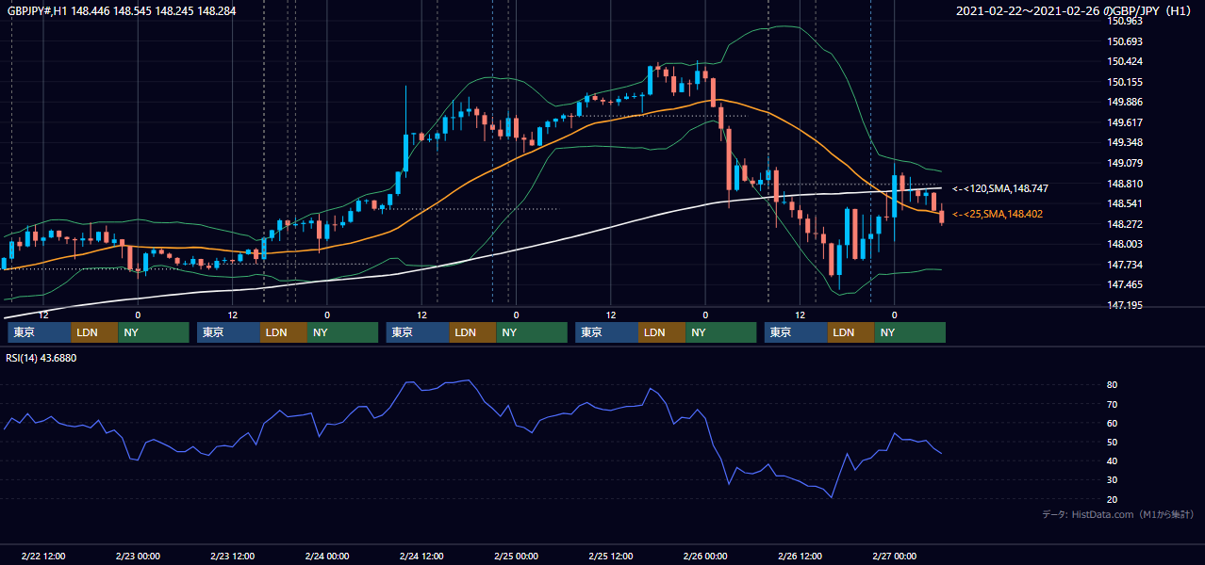Image resolution: width=1205 pixels, height=565 pixels.
Task: Select the 120 SMA 148.747 label
Action: pyautogui.click(x=1000, y=188)
